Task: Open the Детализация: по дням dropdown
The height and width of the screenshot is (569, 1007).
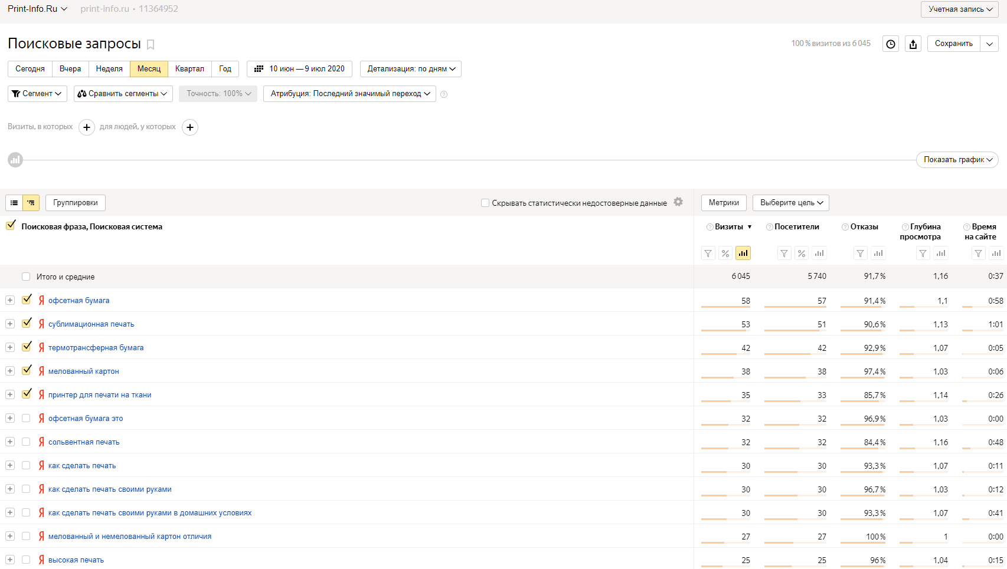Action: click(x=411, y=69)
